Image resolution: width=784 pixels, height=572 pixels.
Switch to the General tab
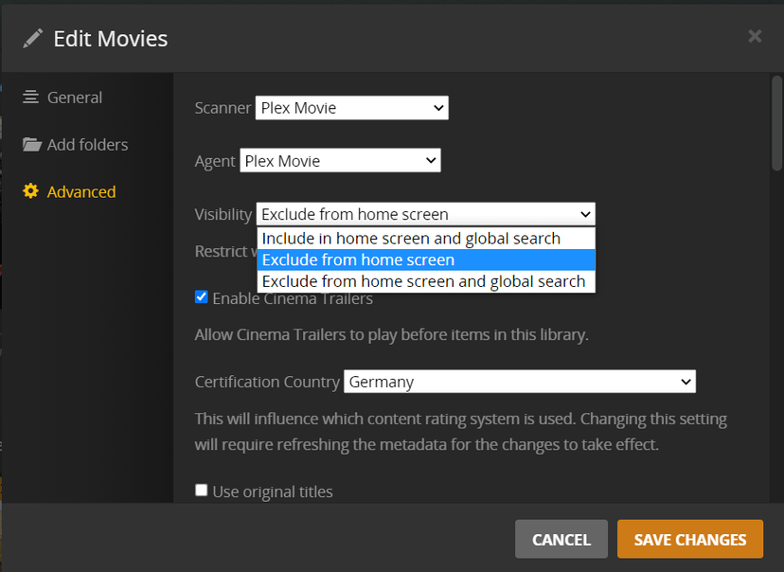74,98
